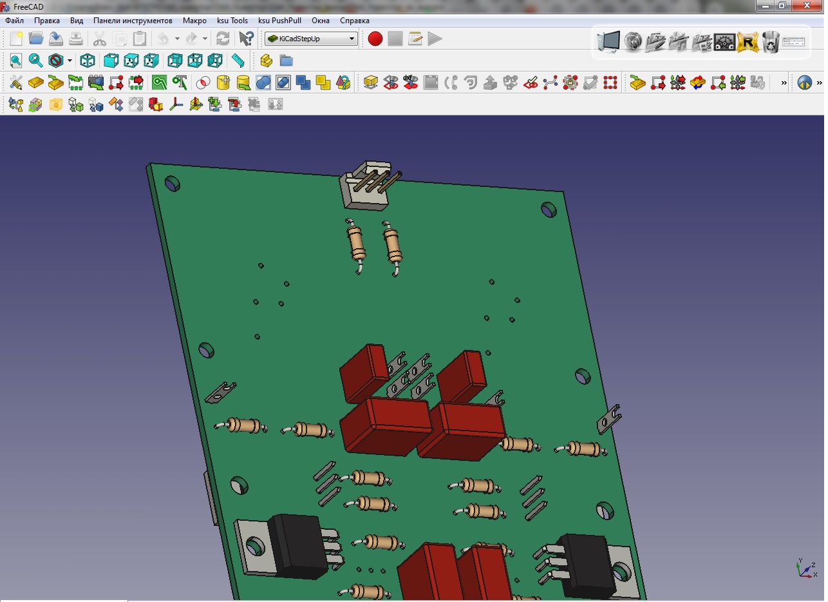Viewport: 828px width, 602px height.
Task: Open the Макро menu
Action: (194, 21)
